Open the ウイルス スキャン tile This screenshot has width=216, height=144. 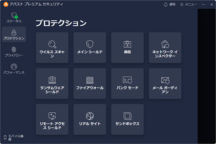52,48
